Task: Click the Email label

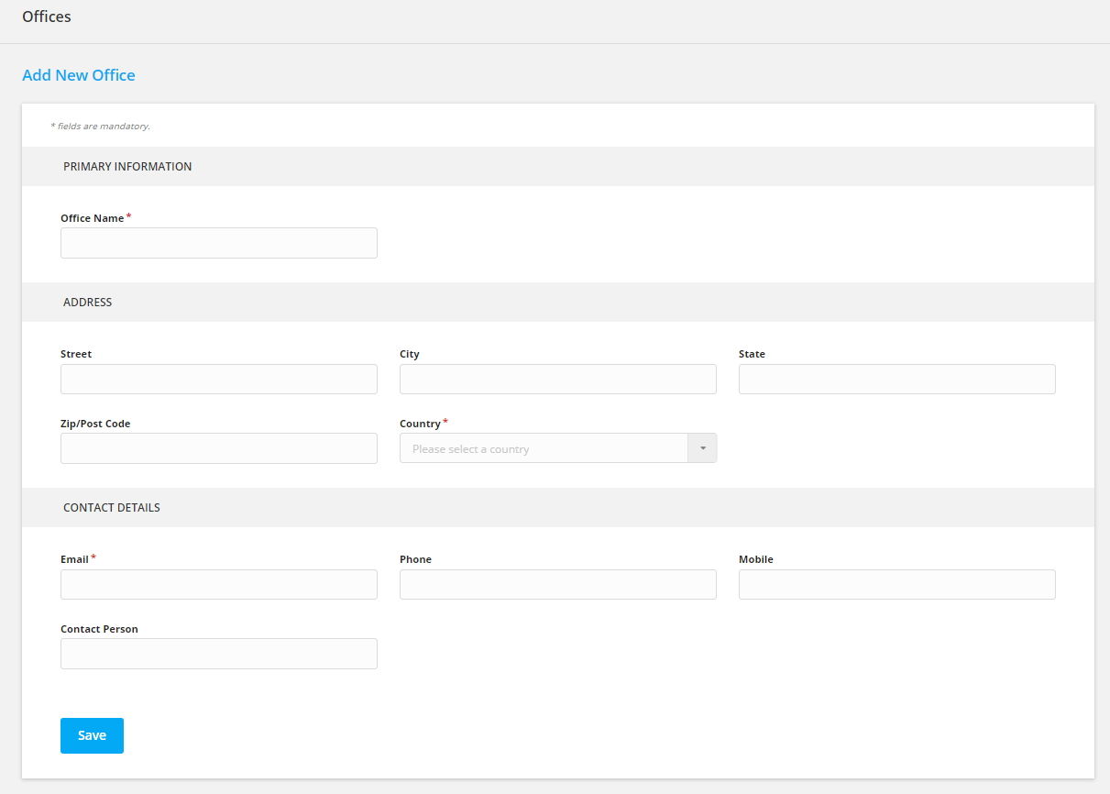Action: pyautogui.click(x=74, y=559)
